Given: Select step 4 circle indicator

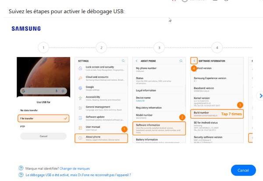Looking at the screenshot, I should click(x=217, y=48).
